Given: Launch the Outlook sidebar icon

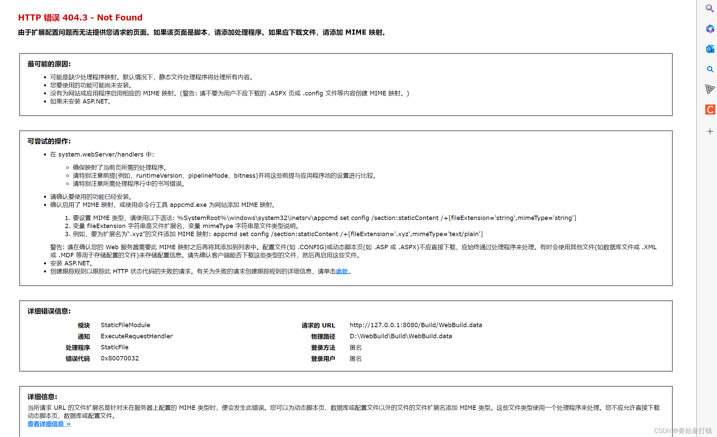Looking at the screenshot, I should click(710, 49).
